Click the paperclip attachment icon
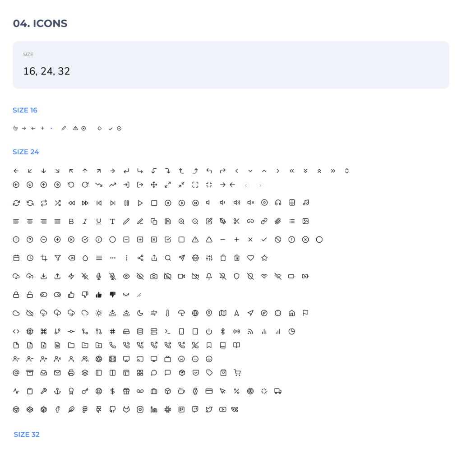 278,221
